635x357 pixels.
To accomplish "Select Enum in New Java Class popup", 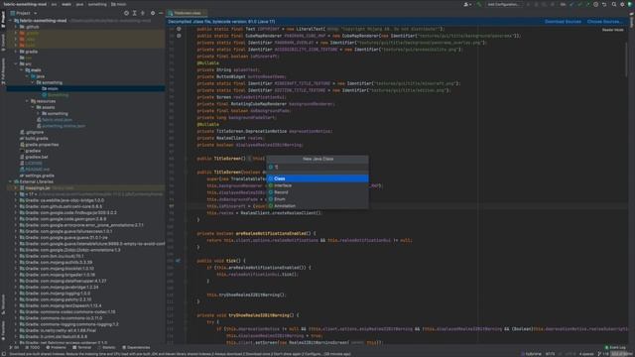I will point(317,199).
